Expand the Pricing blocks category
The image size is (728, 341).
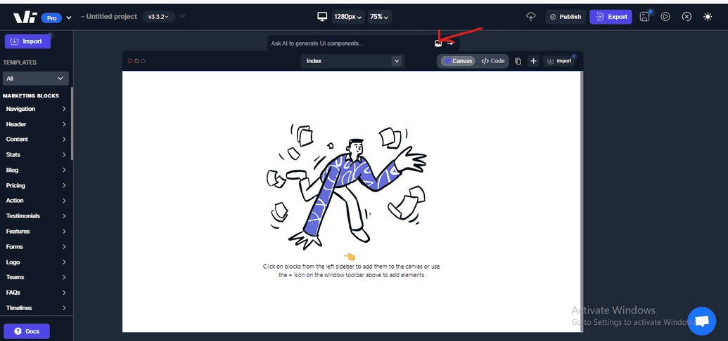[35, 185]
